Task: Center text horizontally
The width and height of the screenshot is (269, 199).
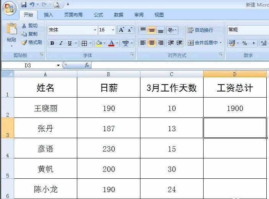Action: tap(152, 43)
